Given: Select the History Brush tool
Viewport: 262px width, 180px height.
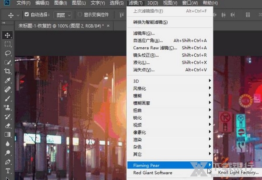Looking at the screenshot, I should point(7,117).
